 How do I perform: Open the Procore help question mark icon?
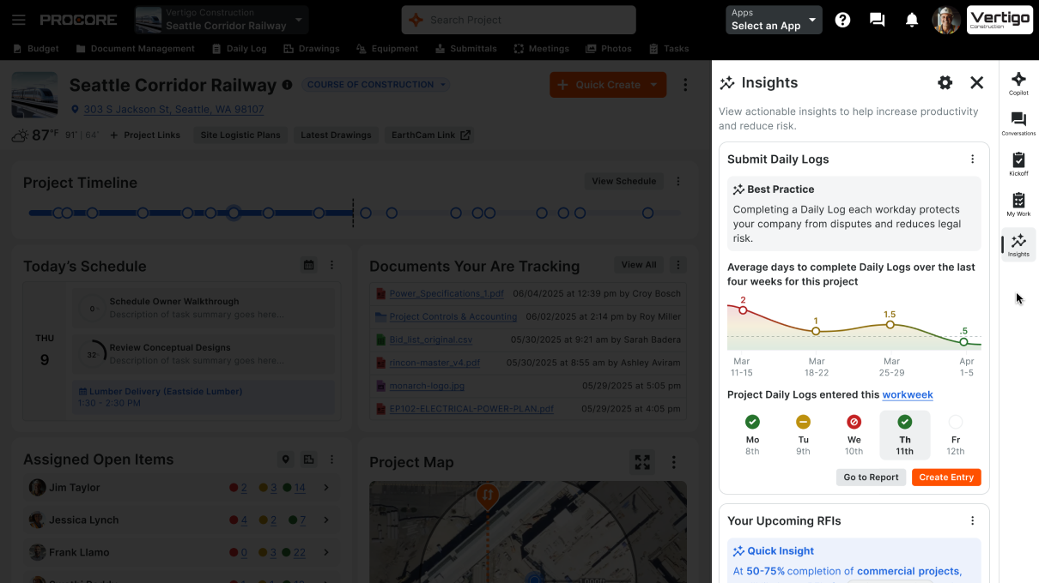click(842, 19)
